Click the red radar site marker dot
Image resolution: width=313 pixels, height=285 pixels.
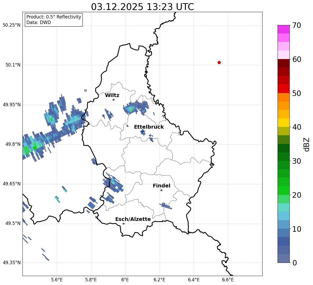[x=219, y=62]
